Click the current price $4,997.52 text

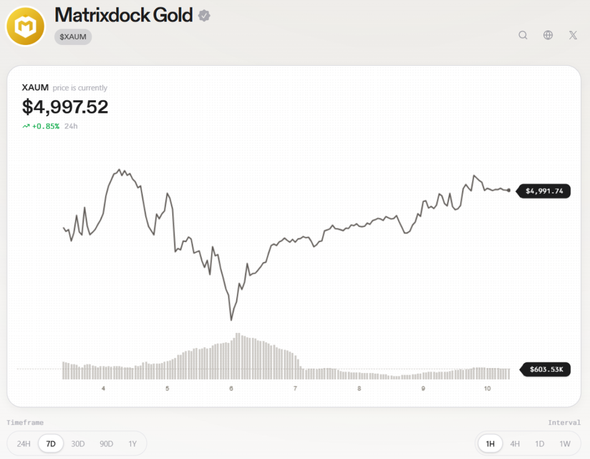(x=65, y=107)
